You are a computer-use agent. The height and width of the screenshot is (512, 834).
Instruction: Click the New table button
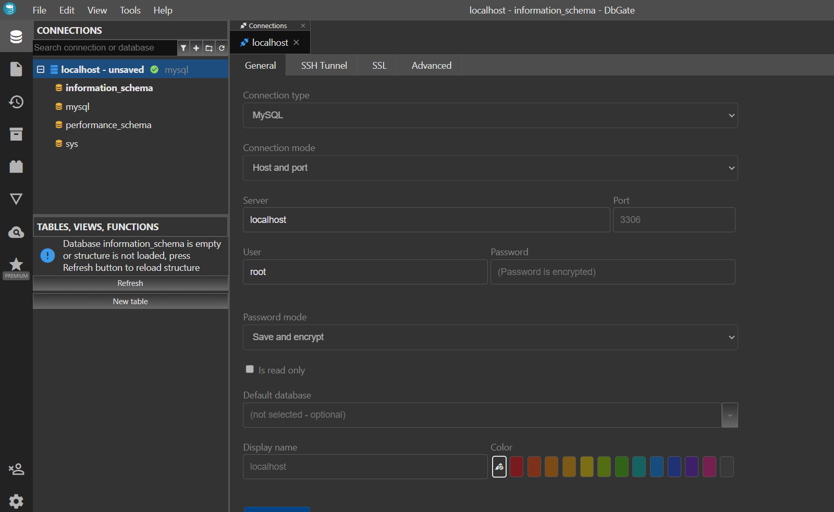[130, 302]
